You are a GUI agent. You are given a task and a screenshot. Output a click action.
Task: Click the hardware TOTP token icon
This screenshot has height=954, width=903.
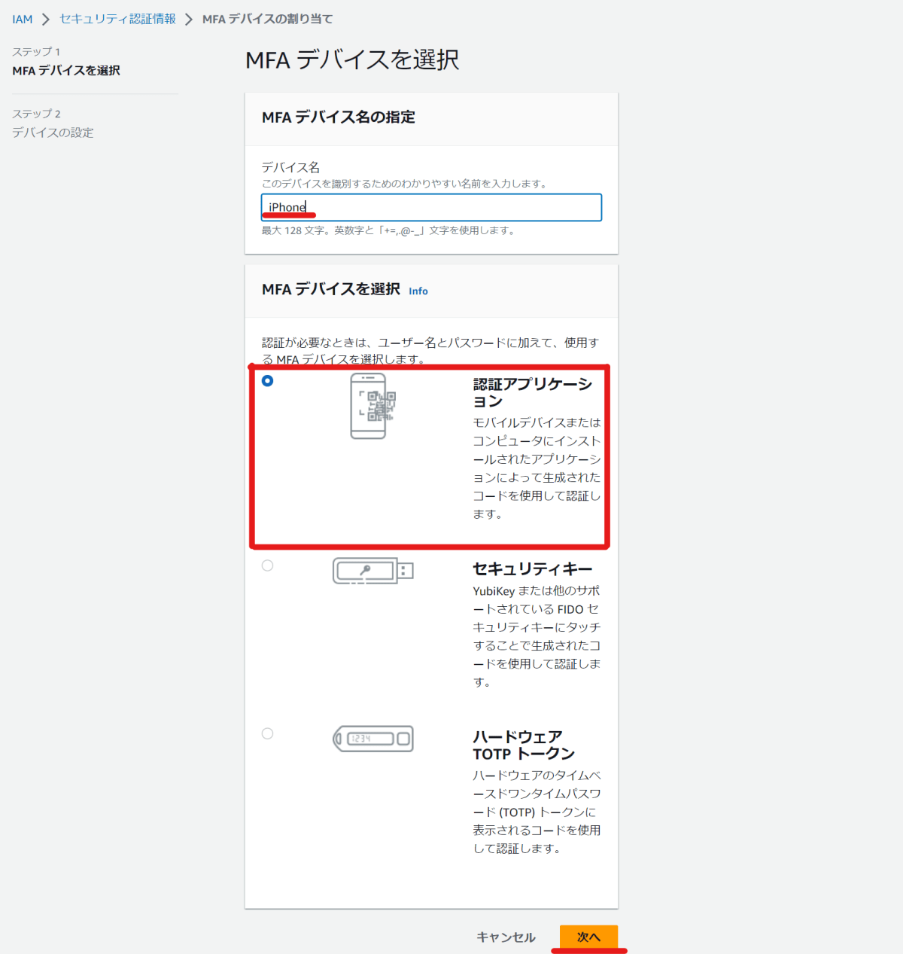(373, 739)
